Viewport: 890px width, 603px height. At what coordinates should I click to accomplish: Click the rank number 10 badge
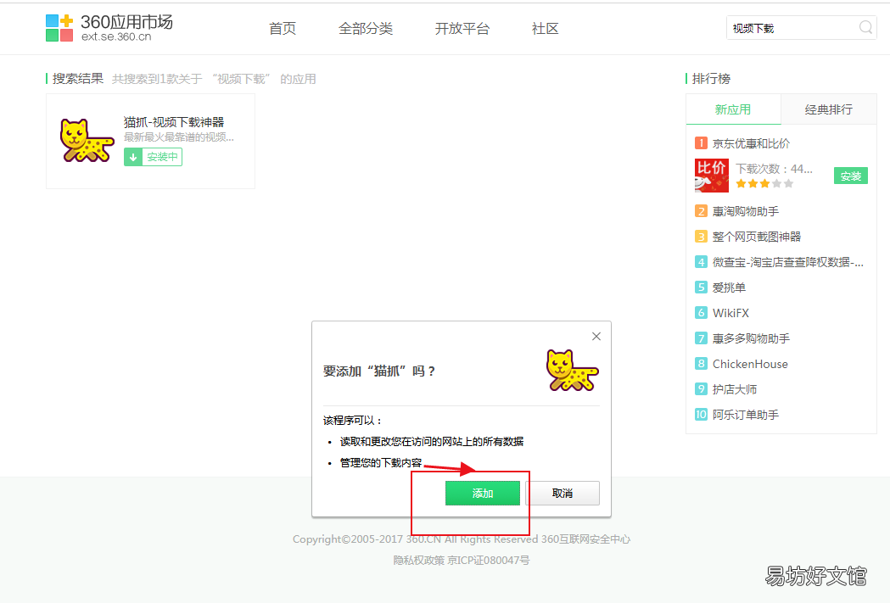701,414
